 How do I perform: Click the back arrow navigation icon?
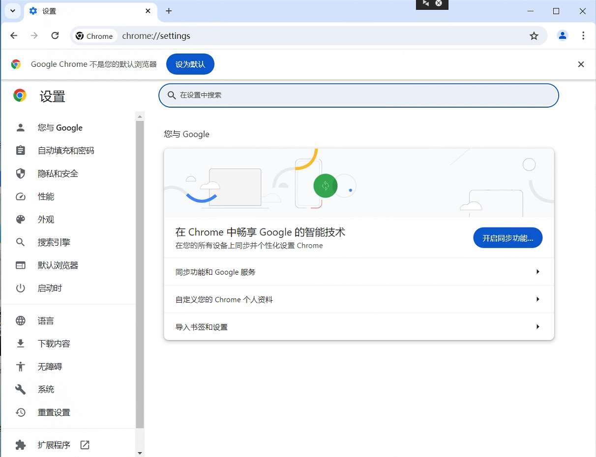click(x=14, y=35)
